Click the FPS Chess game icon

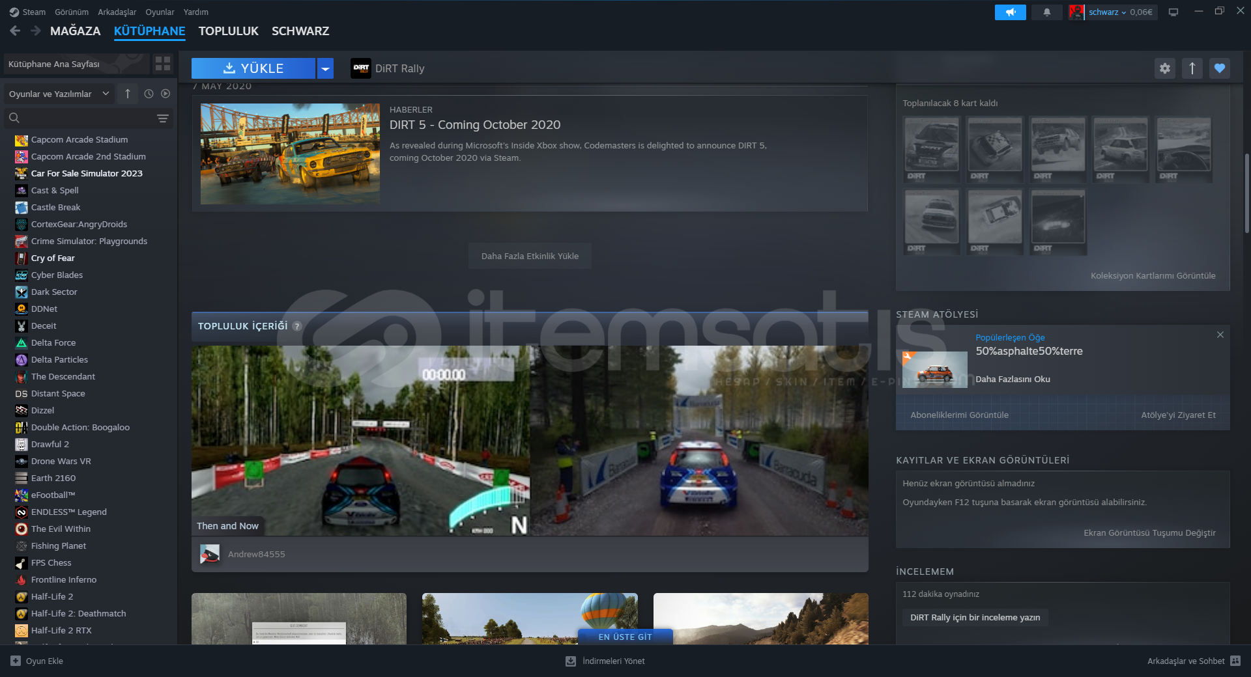point(22,563)
